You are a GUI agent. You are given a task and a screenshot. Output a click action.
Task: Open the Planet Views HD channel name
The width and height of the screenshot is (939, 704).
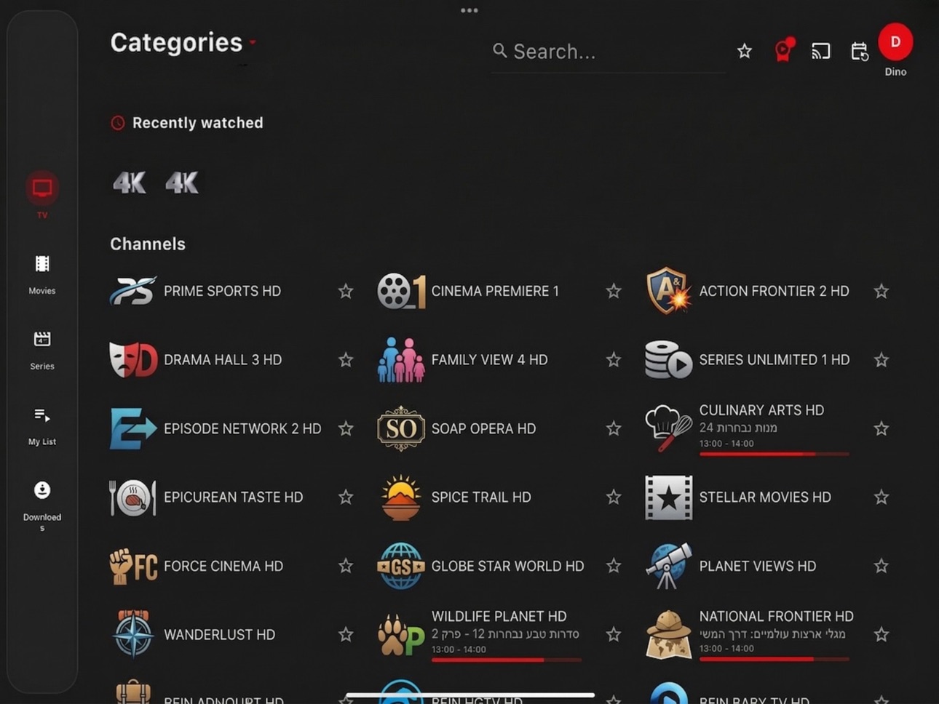click(758, 566)
